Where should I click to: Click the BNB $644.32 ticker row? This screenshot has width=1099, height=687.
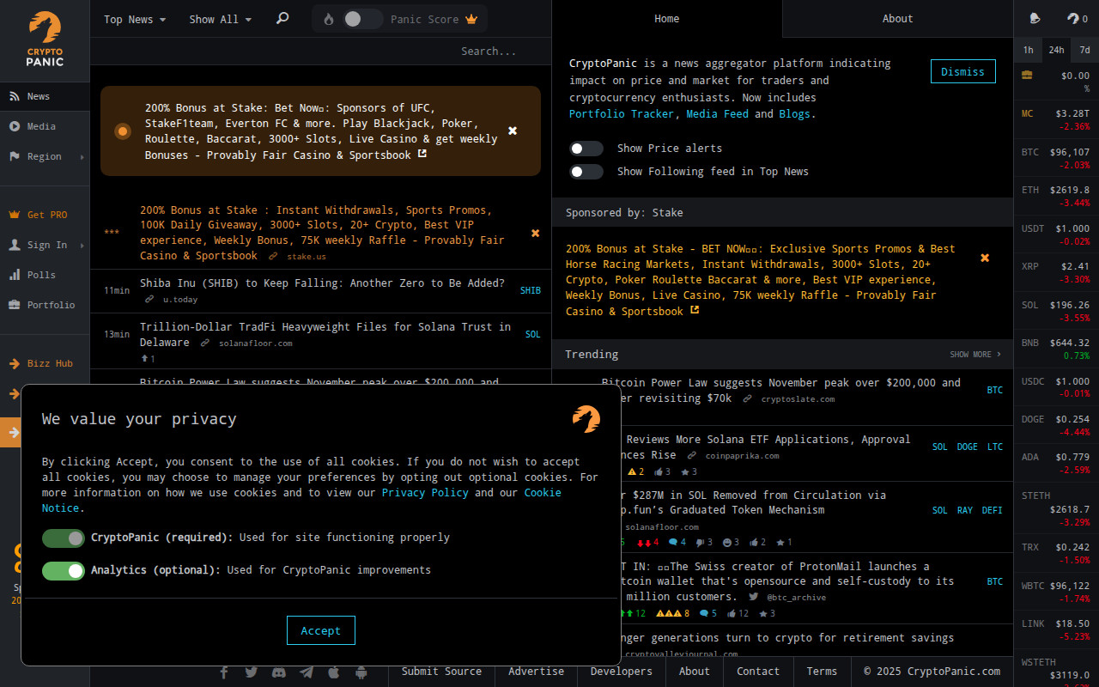tap(1056, 349)
